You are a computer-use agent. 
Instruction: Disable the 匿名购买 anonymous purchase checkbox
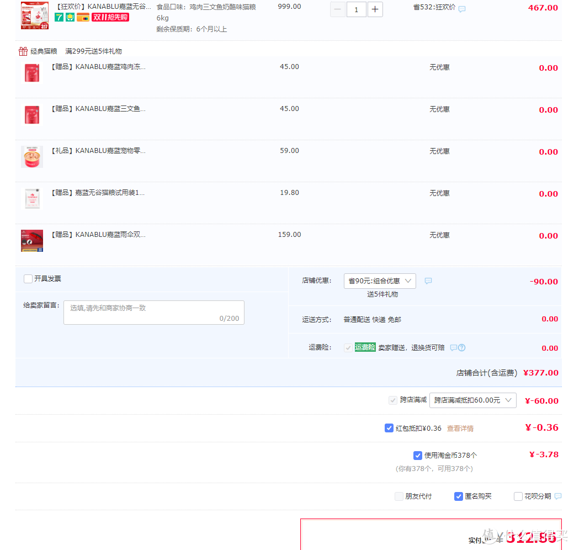[459, 496]
